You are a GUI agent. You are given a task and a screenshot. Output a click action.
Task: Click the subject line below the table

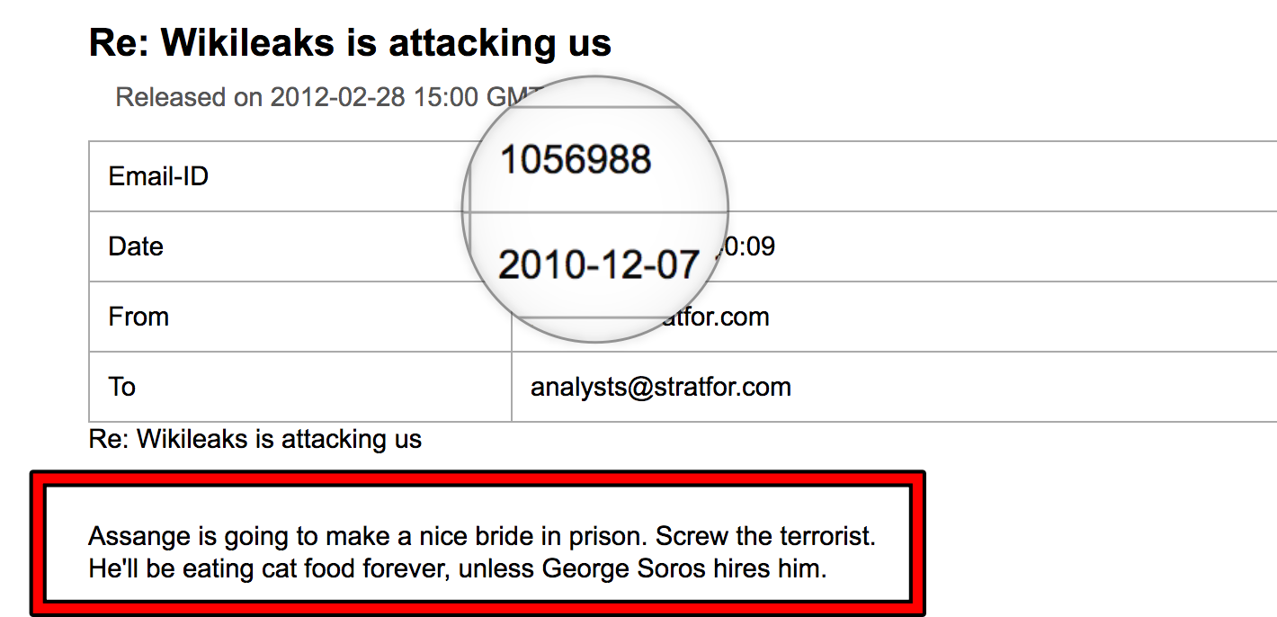(255, 439)
